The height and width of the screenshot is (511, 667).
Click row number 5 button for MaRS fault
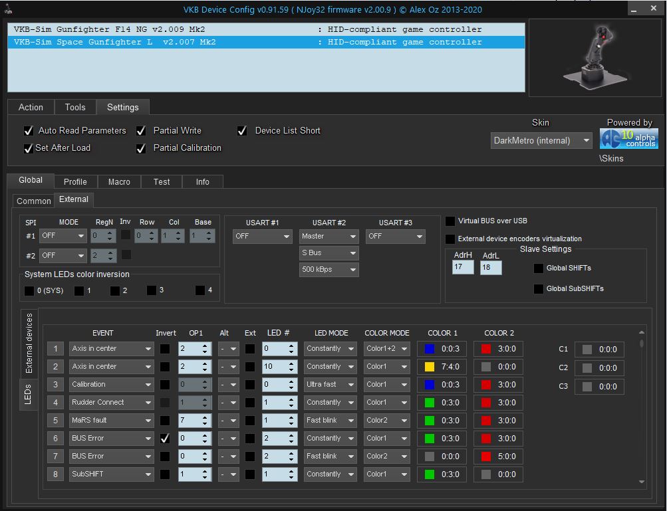pos(56,421)
